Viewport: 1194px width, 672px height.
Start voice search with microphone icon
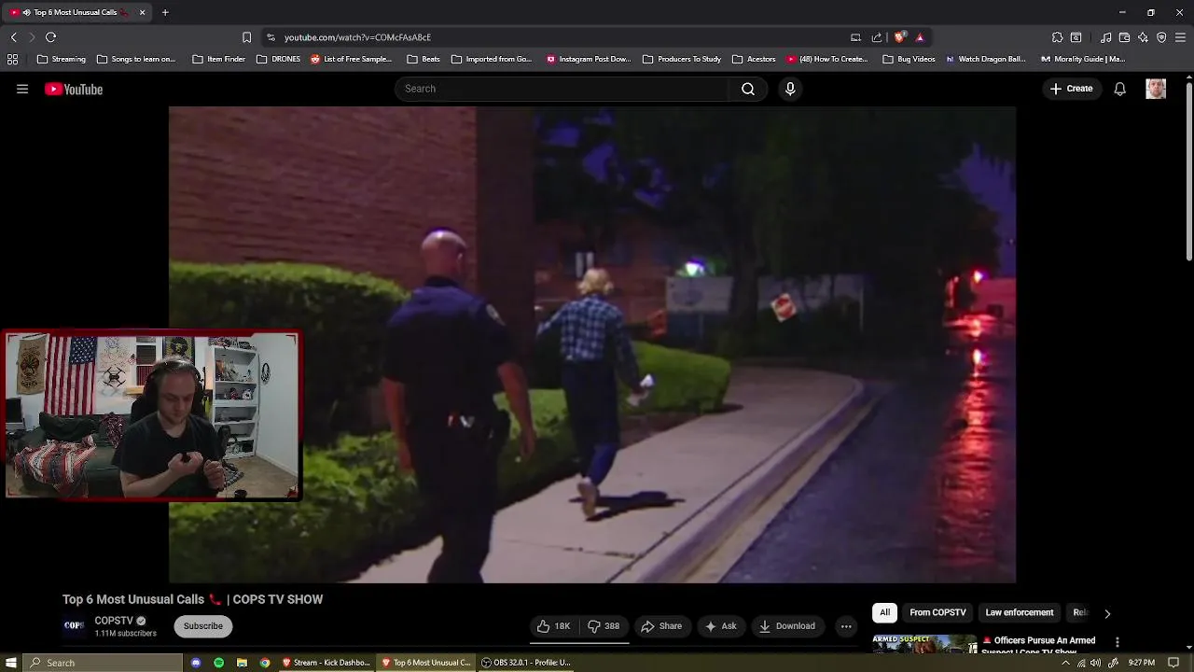(x=790, y=89)
